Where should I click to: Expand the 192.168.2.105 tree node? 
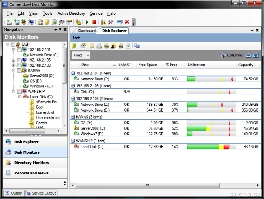tap(13, 60)
